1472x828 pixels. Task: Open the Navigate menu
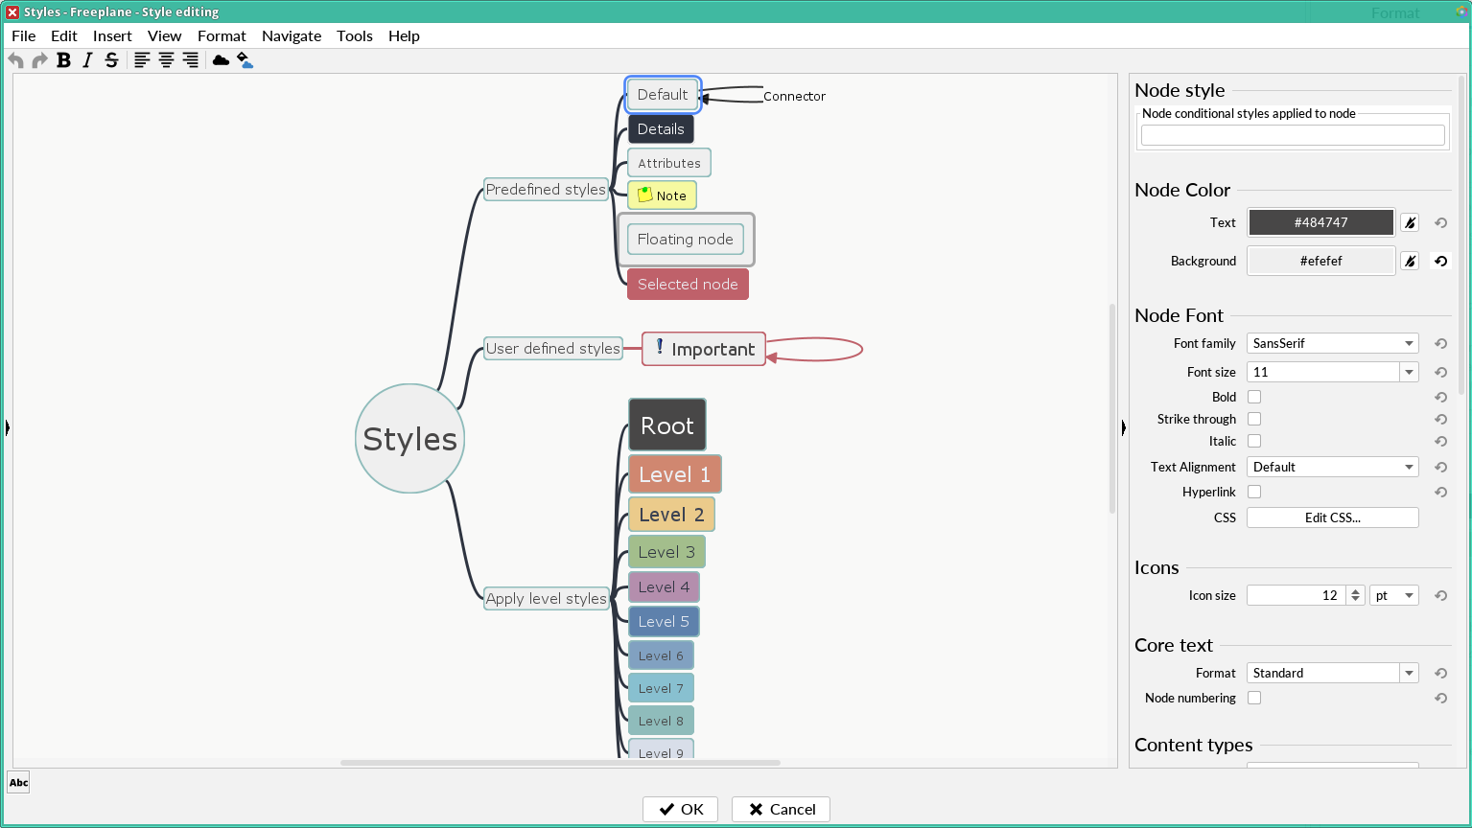click(x=292, y=35)
